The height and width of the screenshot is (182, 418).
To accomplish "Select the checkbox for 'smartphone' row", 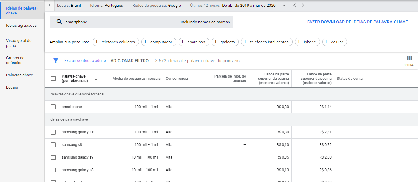I will coord(53,107).
